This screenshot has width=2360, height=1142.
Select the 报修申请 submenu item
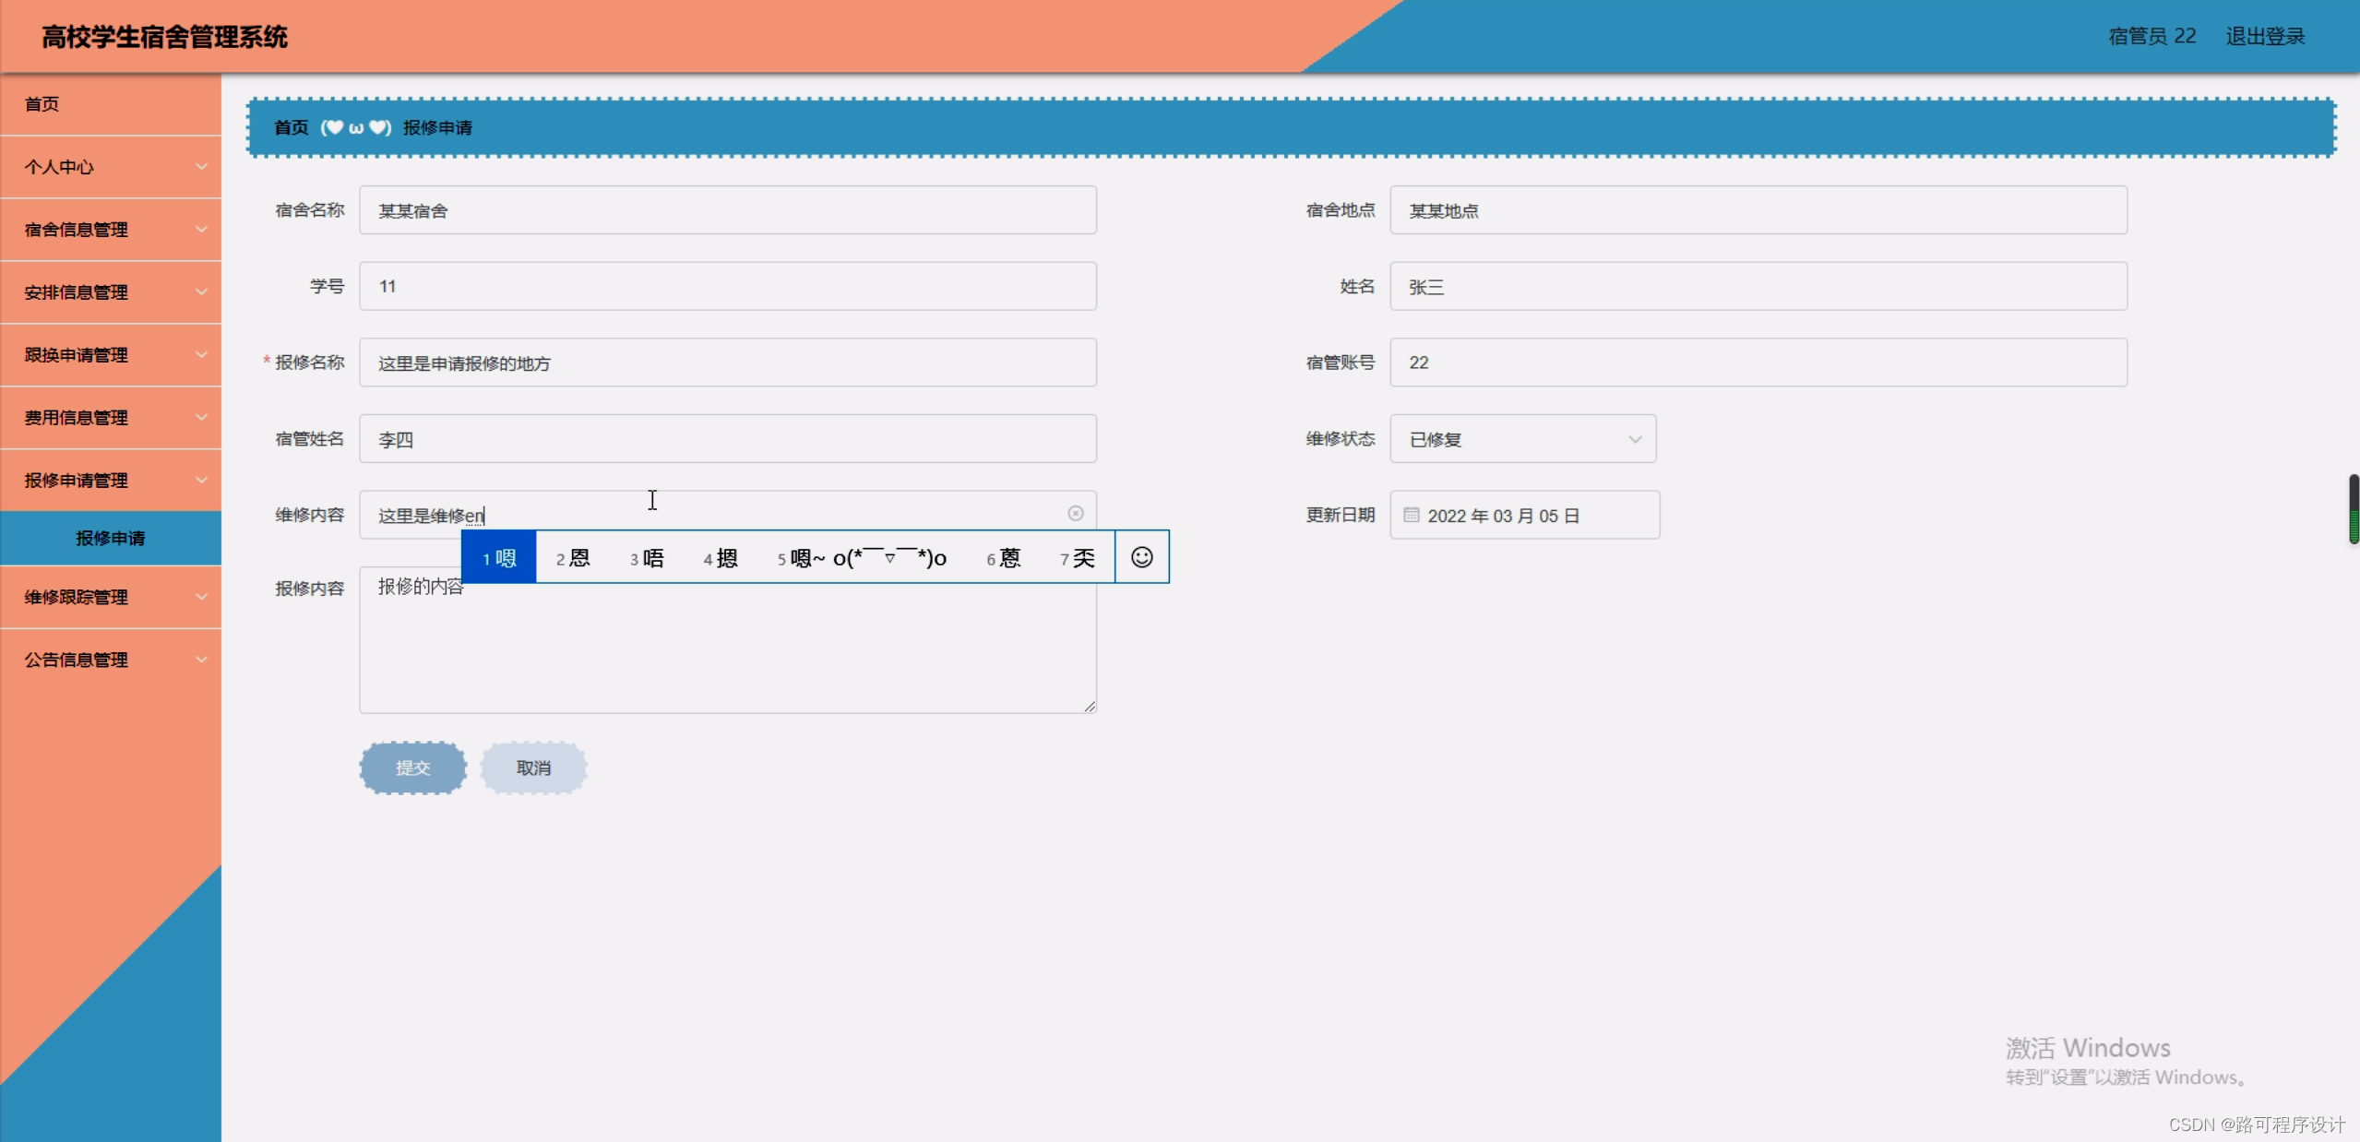110,538
